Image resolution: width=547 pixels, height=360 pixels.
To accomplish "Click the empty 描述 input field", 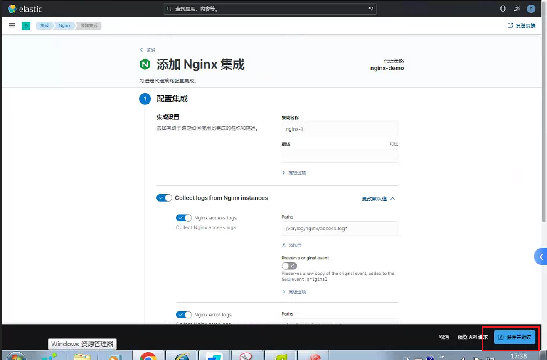I will pos(340,155).
